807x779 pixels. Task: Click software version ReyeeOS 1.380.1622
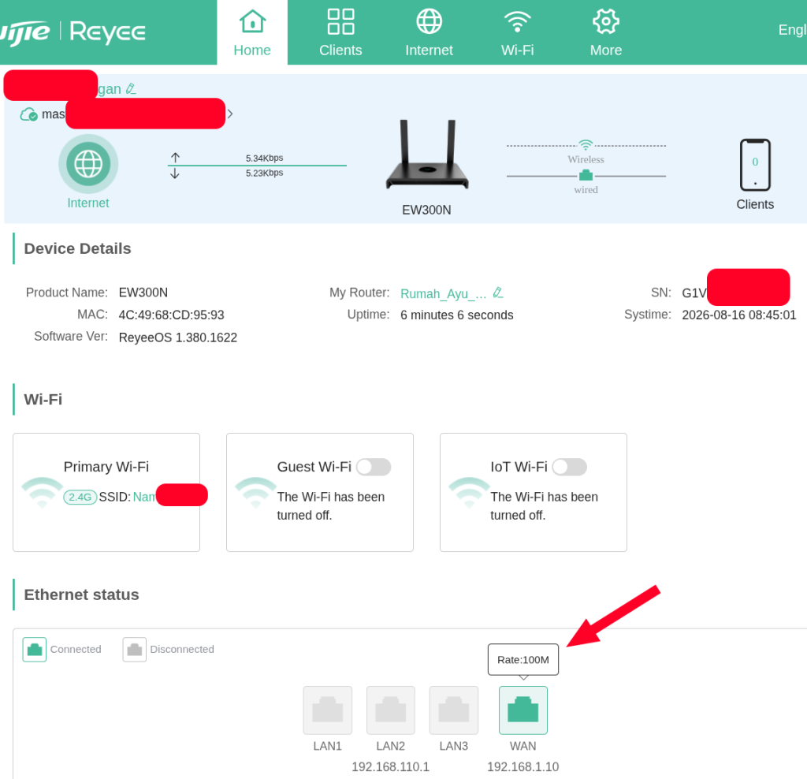[177, 337]
